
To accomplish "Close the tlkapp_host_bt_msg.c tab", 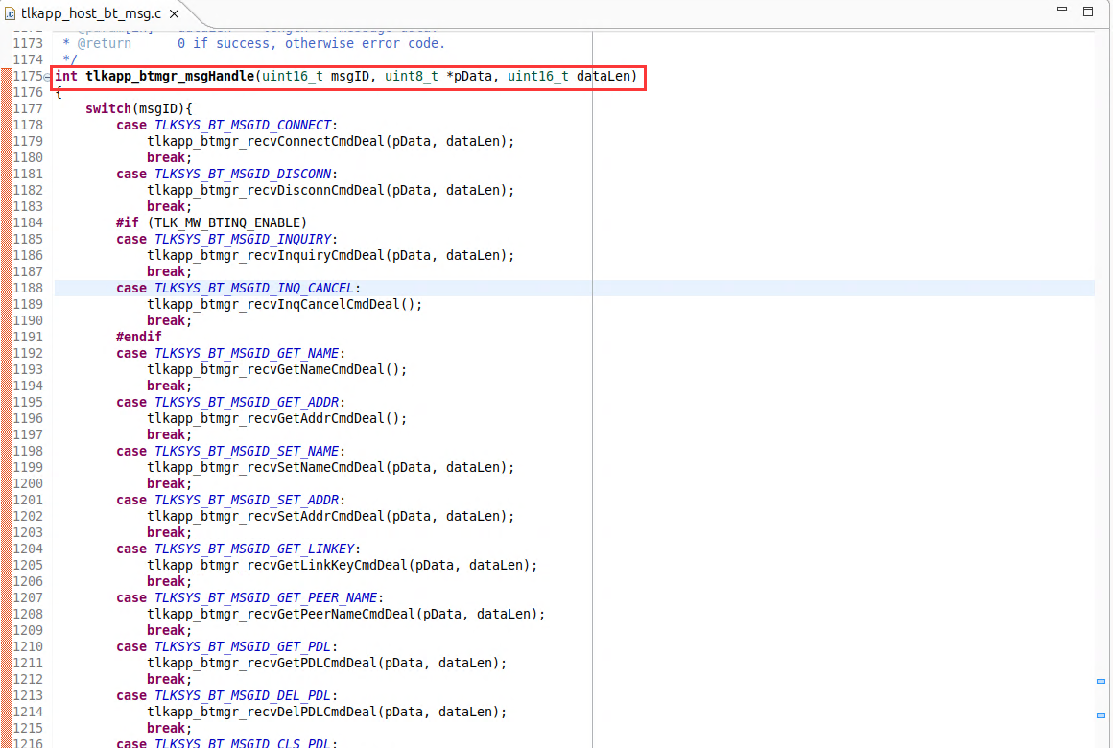I will coord(174,13).
